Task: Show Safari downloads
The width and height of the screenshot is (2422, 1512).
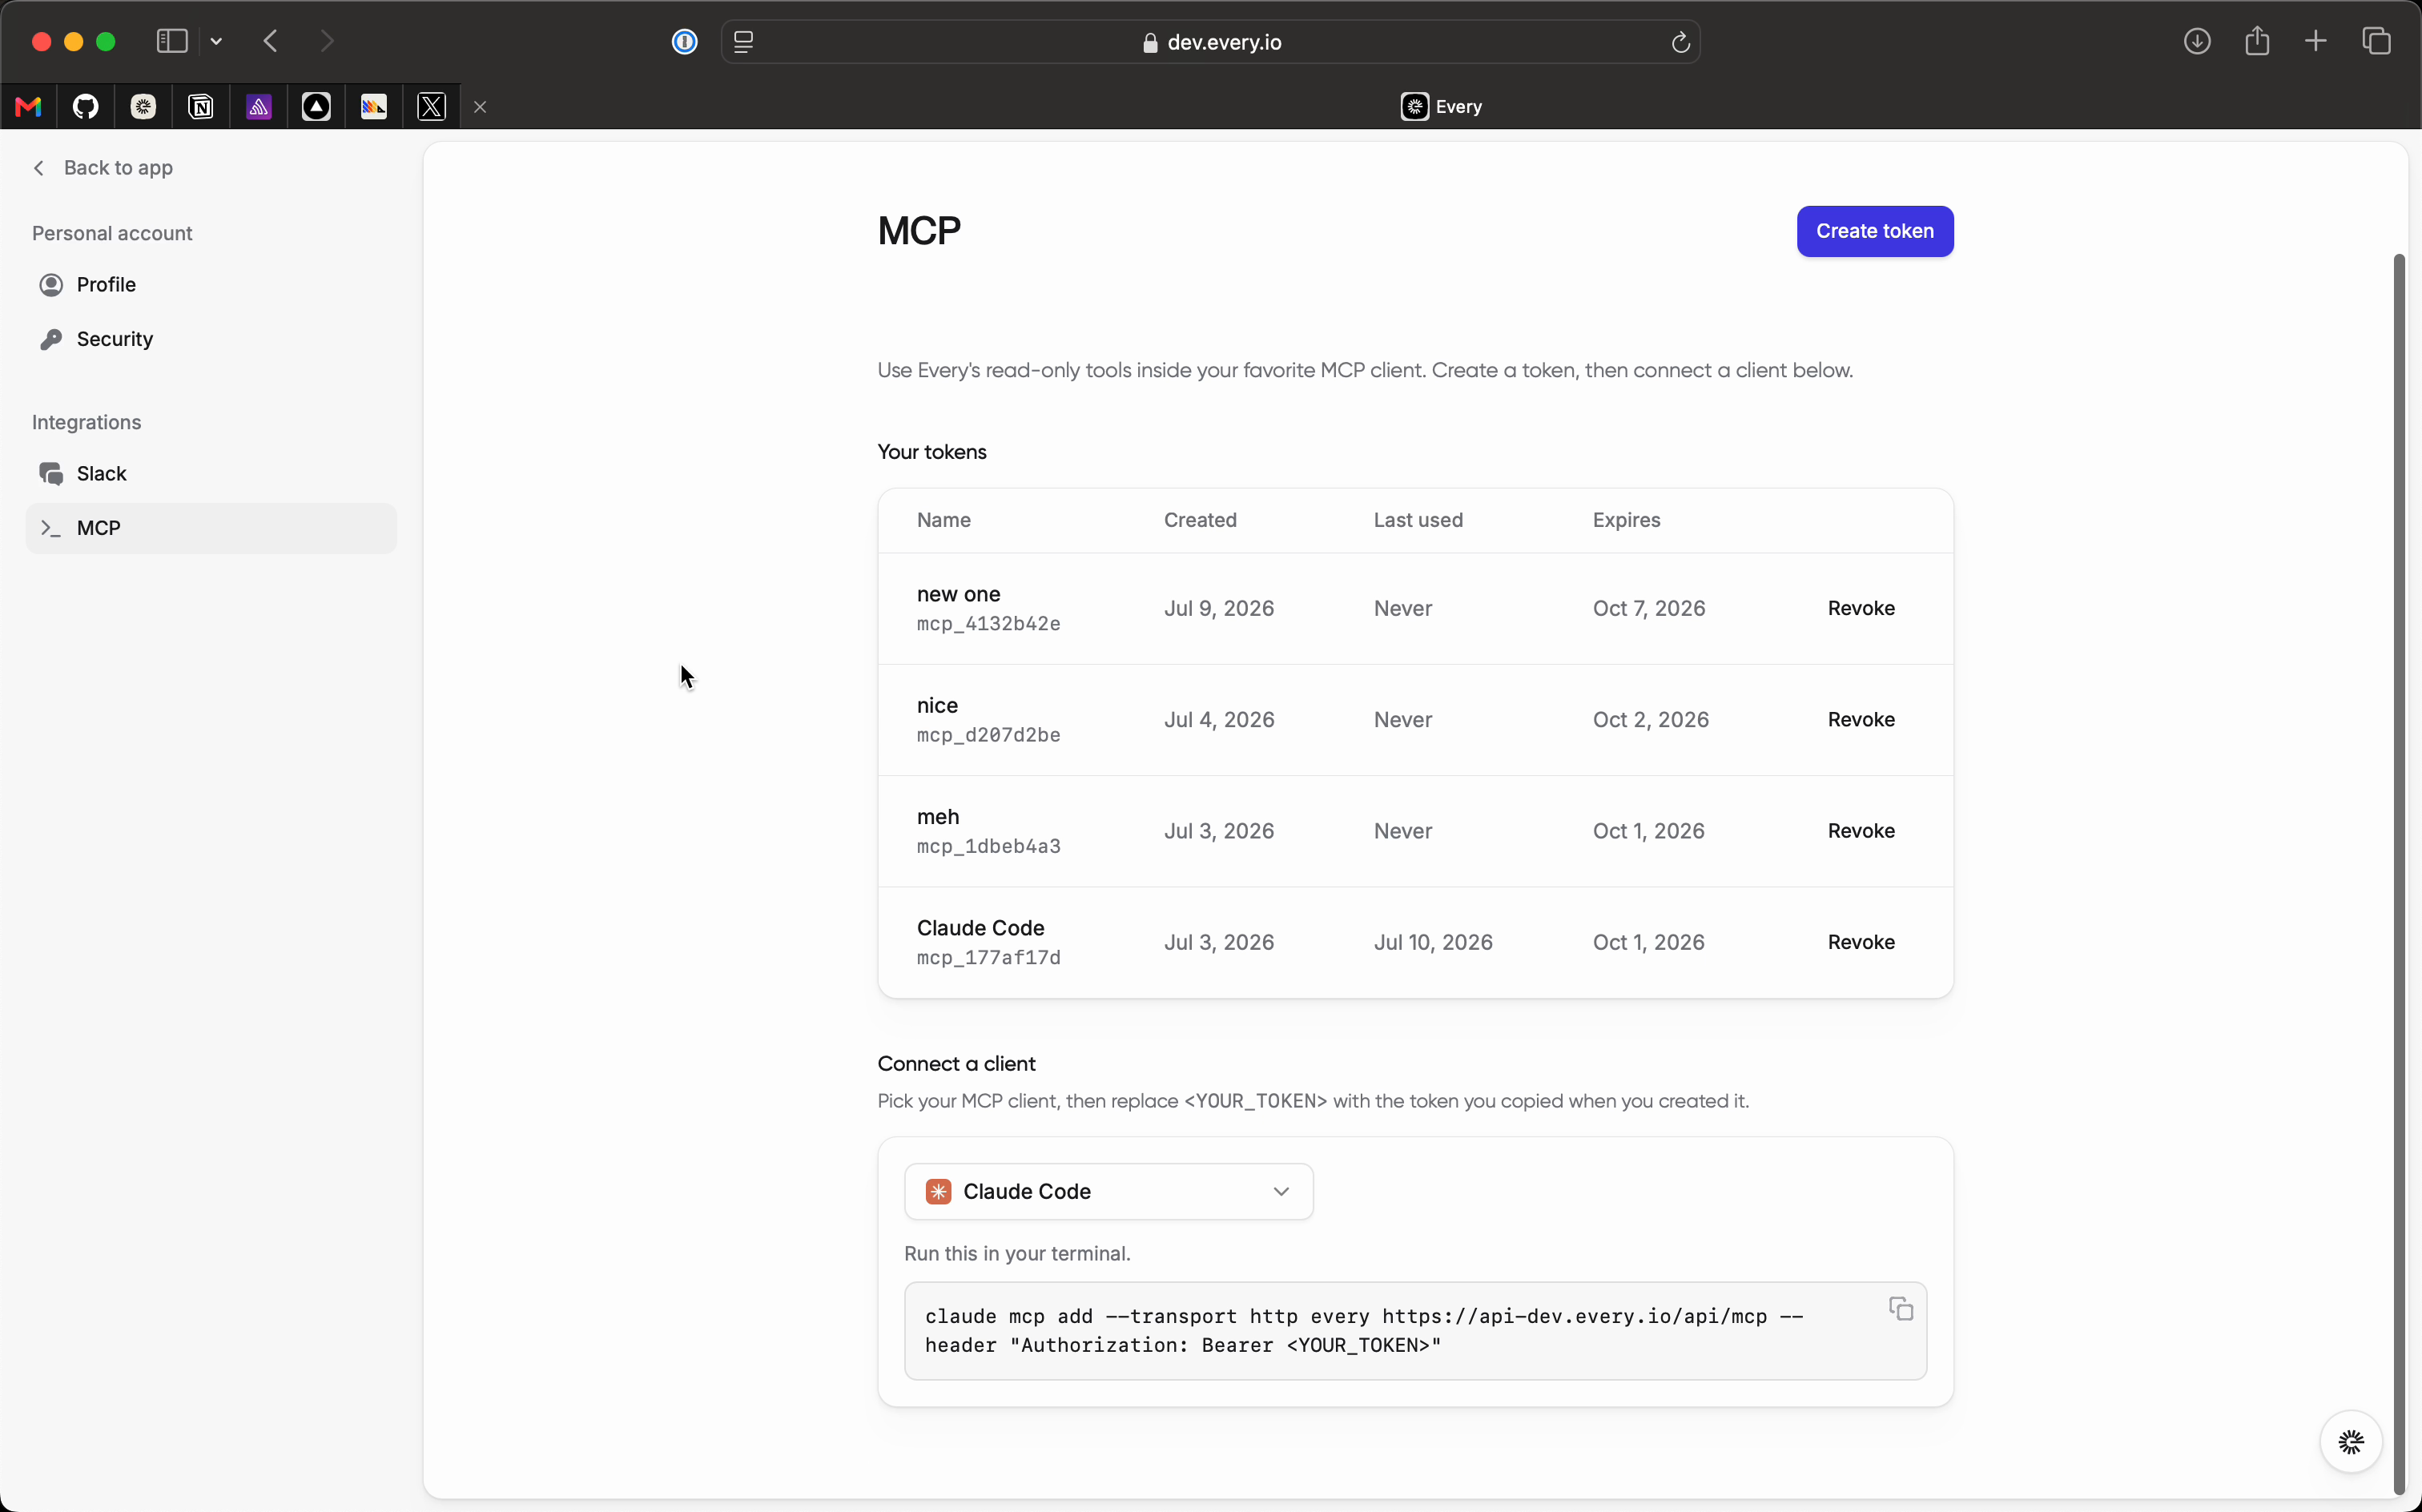Action: (2196, 41)
